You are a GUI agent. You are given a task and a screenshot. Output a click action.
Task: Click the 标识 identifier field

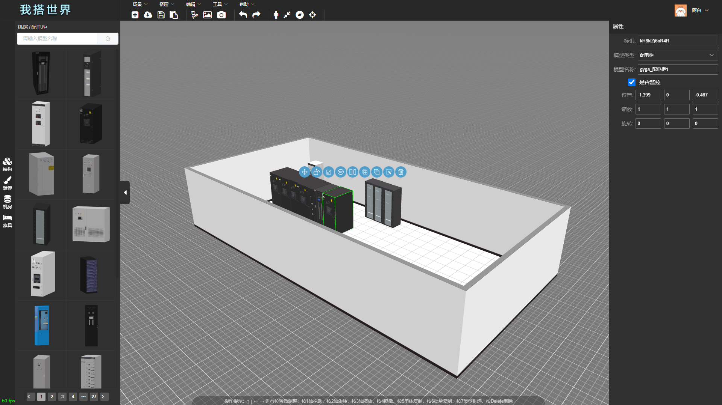point(678,41)
